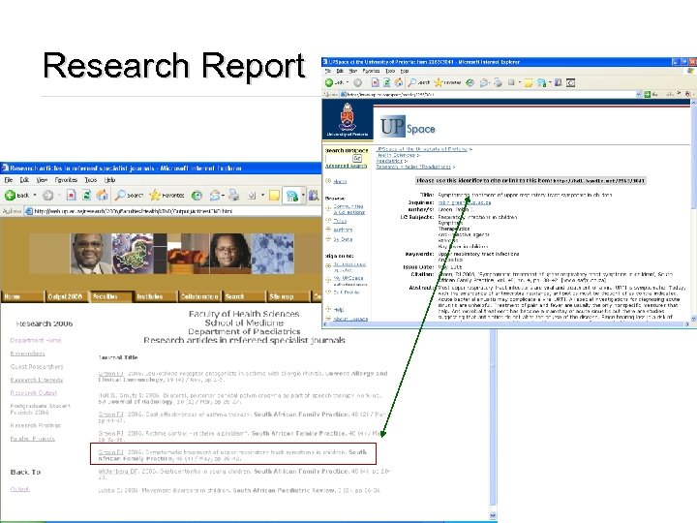This screenshot has height=523, width=697.
Task: Click vertical scrollbar of UPSpace window
Action: pos(693,210)
